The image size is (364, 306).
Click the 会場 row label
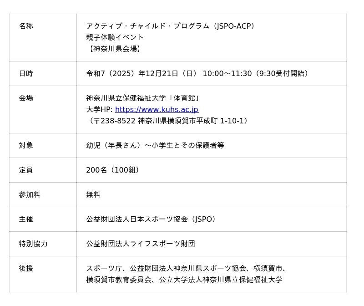[26, 98]
